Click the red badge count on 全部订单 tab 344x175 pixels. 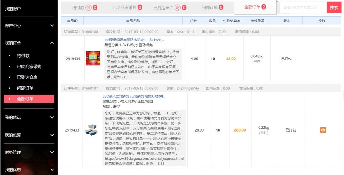click(x=264, y=7)
